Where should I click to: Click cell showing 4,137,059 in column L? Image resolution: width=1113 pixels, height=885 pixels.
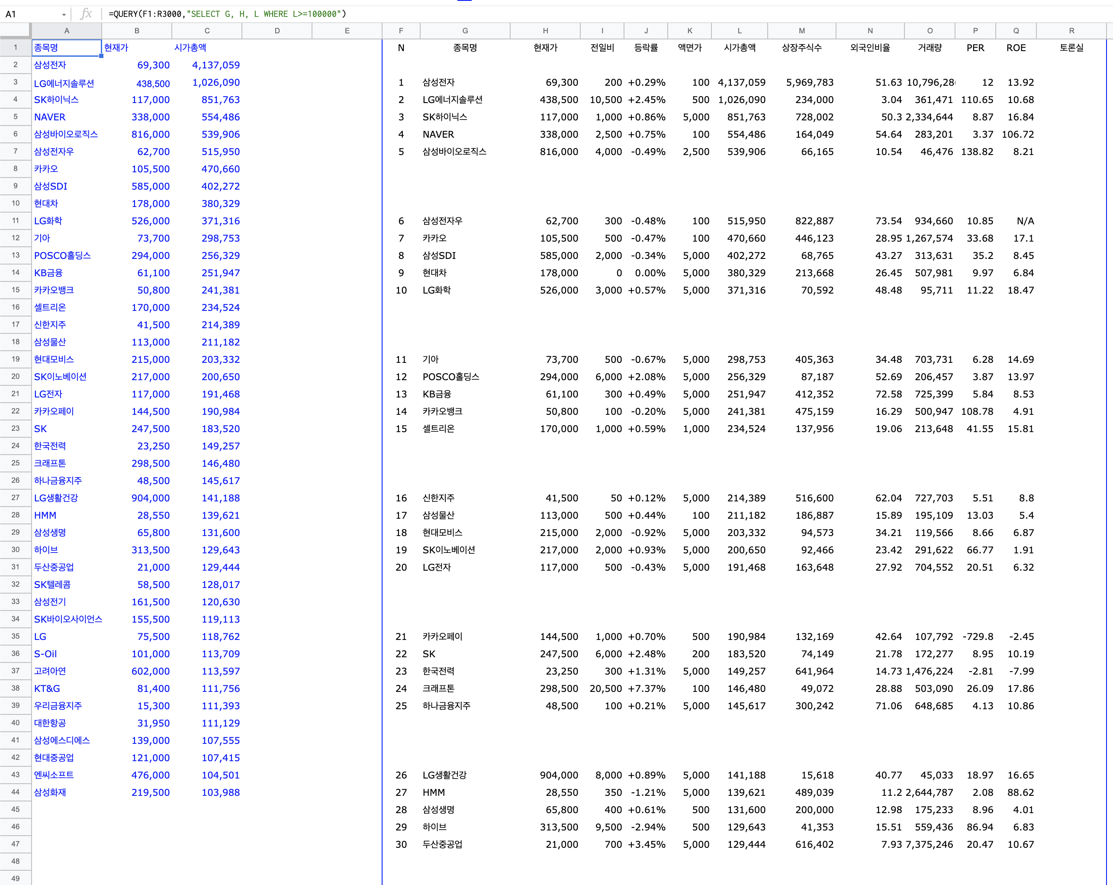click(741, 82)
